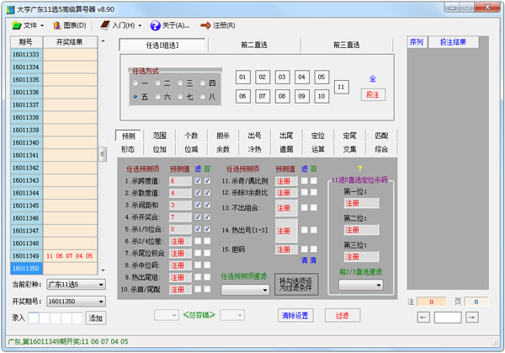Toggle filter checkbox for 1.杀跨度值
Image resolution: width=505 pixels, height=353 pixels.
tap(198, 181)
